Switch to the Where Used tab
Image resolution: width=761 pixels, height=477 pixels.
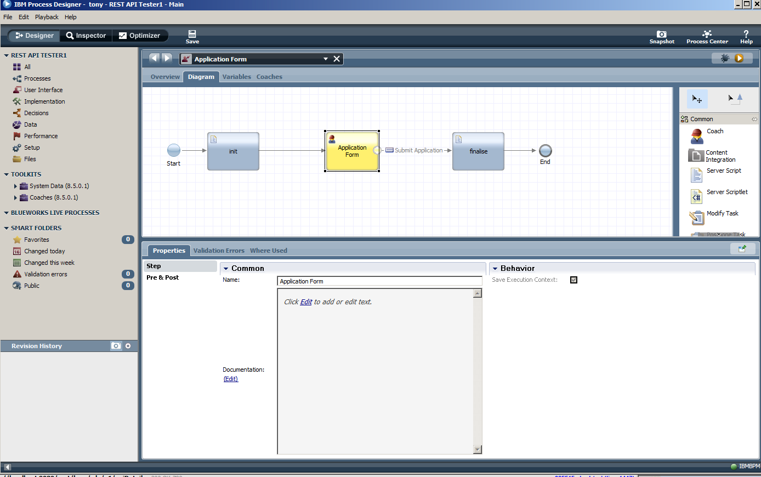[269, 251]
